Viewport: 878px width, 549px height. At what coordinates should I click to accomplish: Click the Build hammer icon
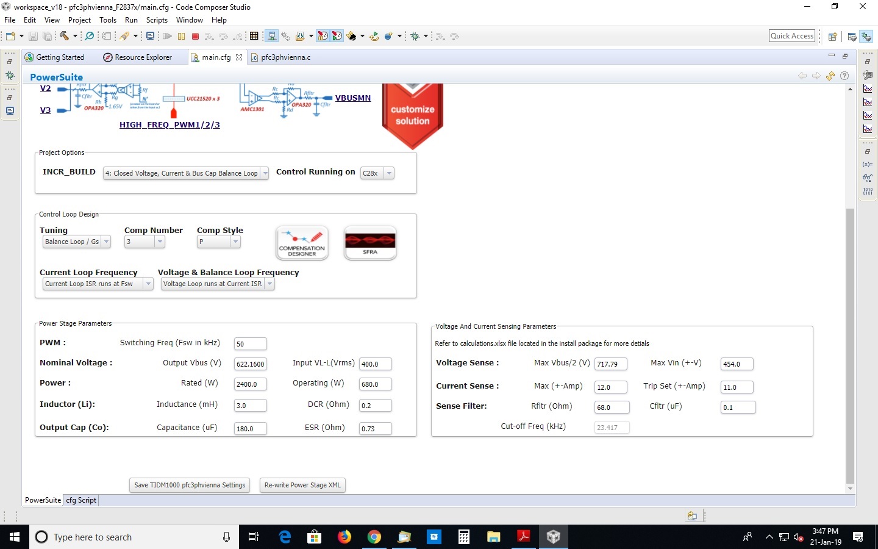click(64, 36)
